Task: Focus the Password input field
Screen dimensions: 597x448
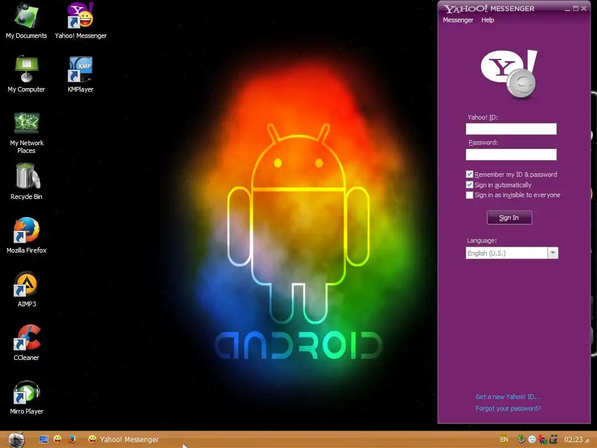Action: 511,154
